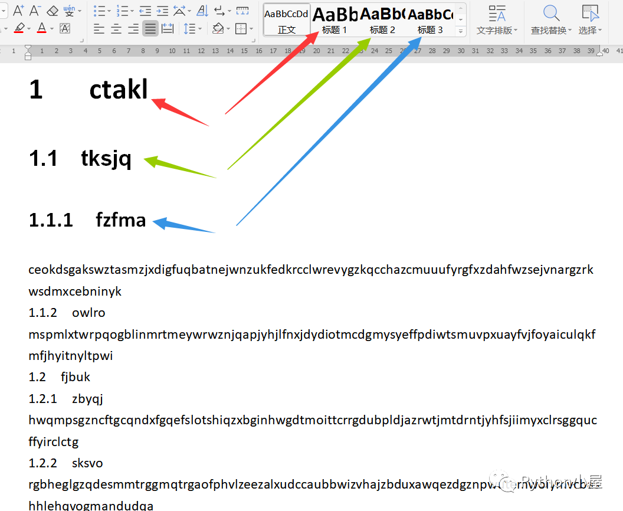
Task: Open the bullet list style dropdown
Action: pyautogui.click(x=109, y=11)
